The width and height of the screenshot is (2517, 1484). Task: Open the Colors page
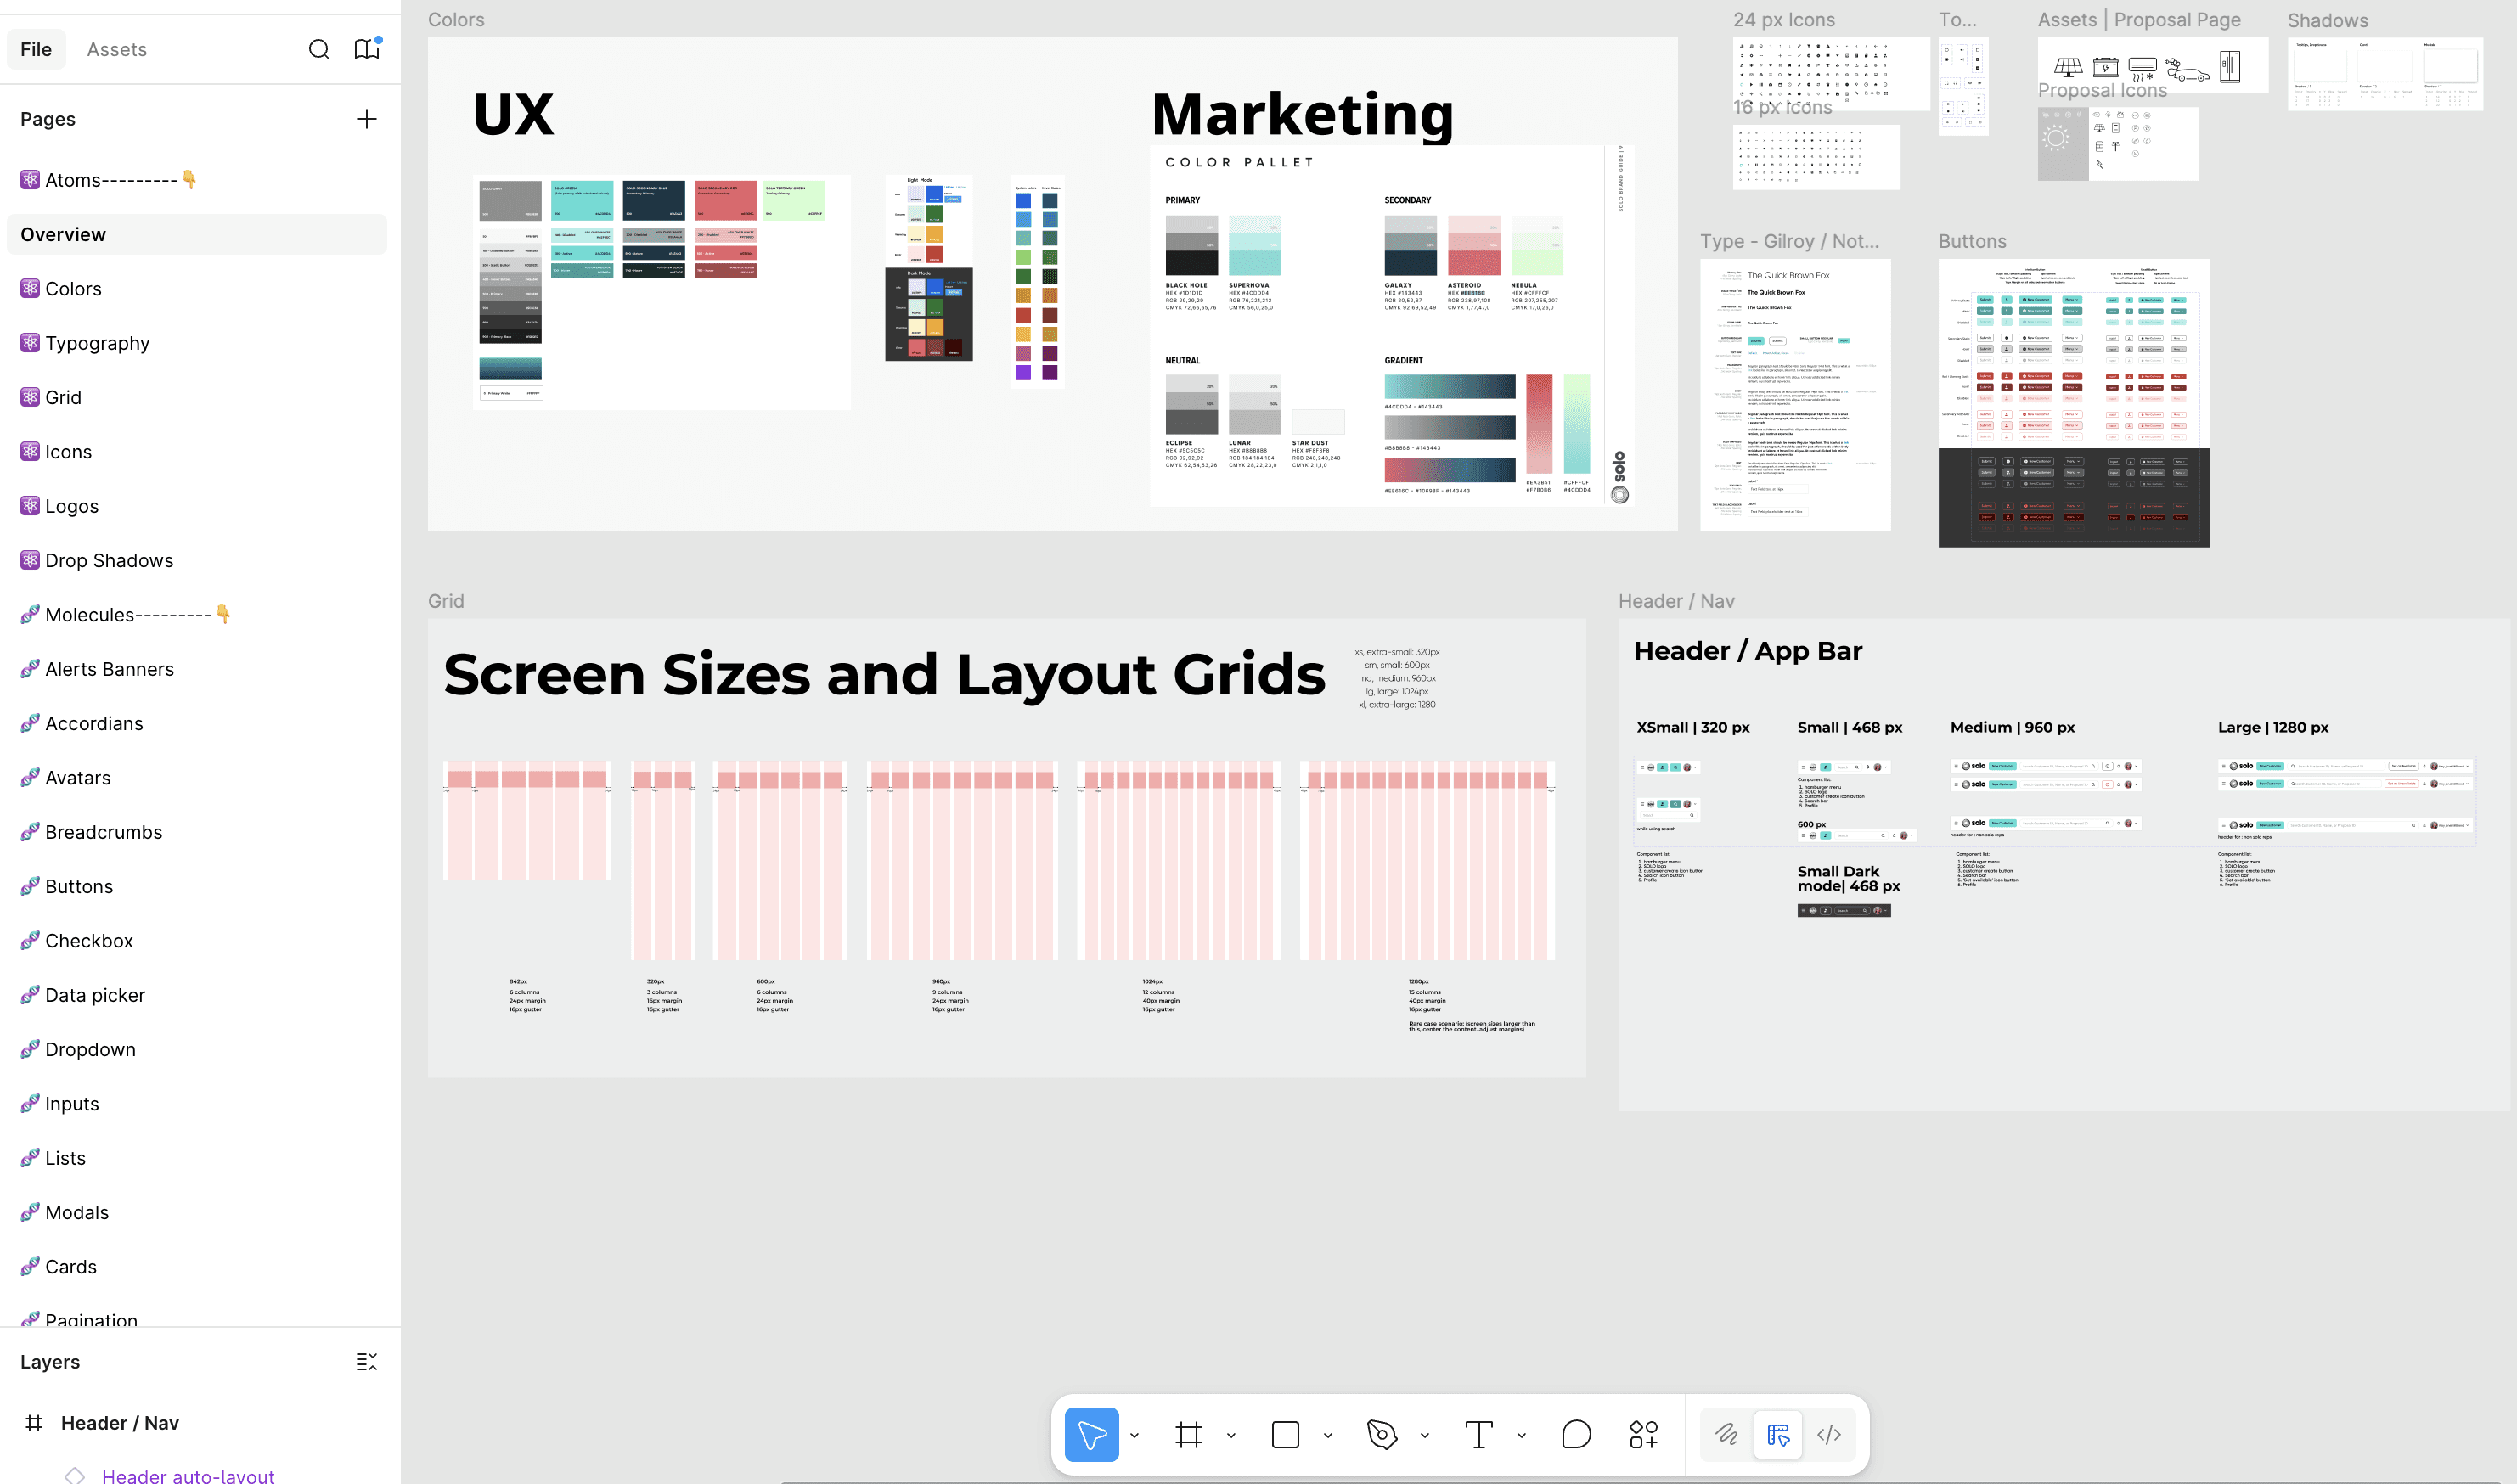196,289
